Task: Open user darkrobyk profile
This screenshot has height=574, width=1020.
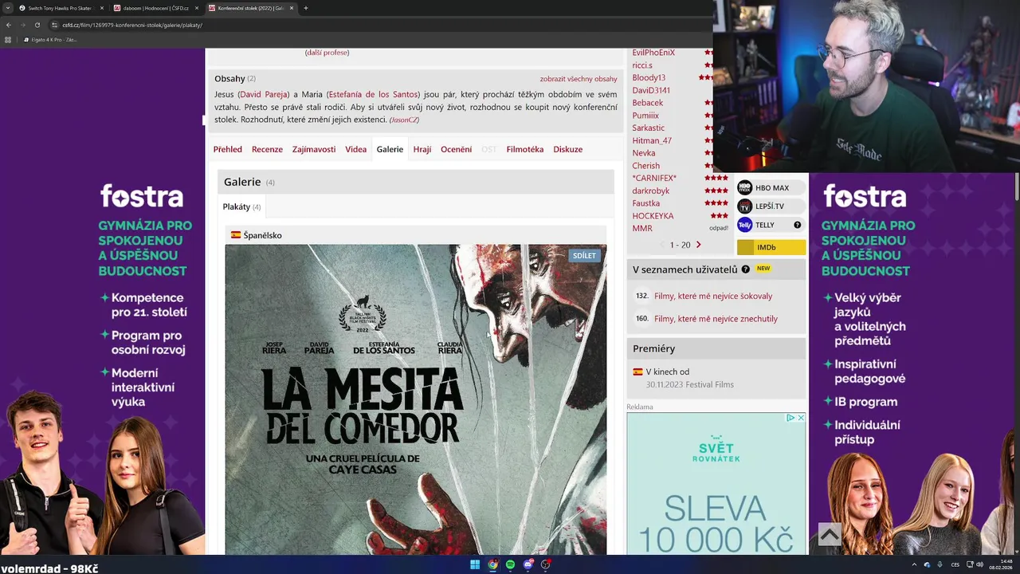Action: pos(651,191)
